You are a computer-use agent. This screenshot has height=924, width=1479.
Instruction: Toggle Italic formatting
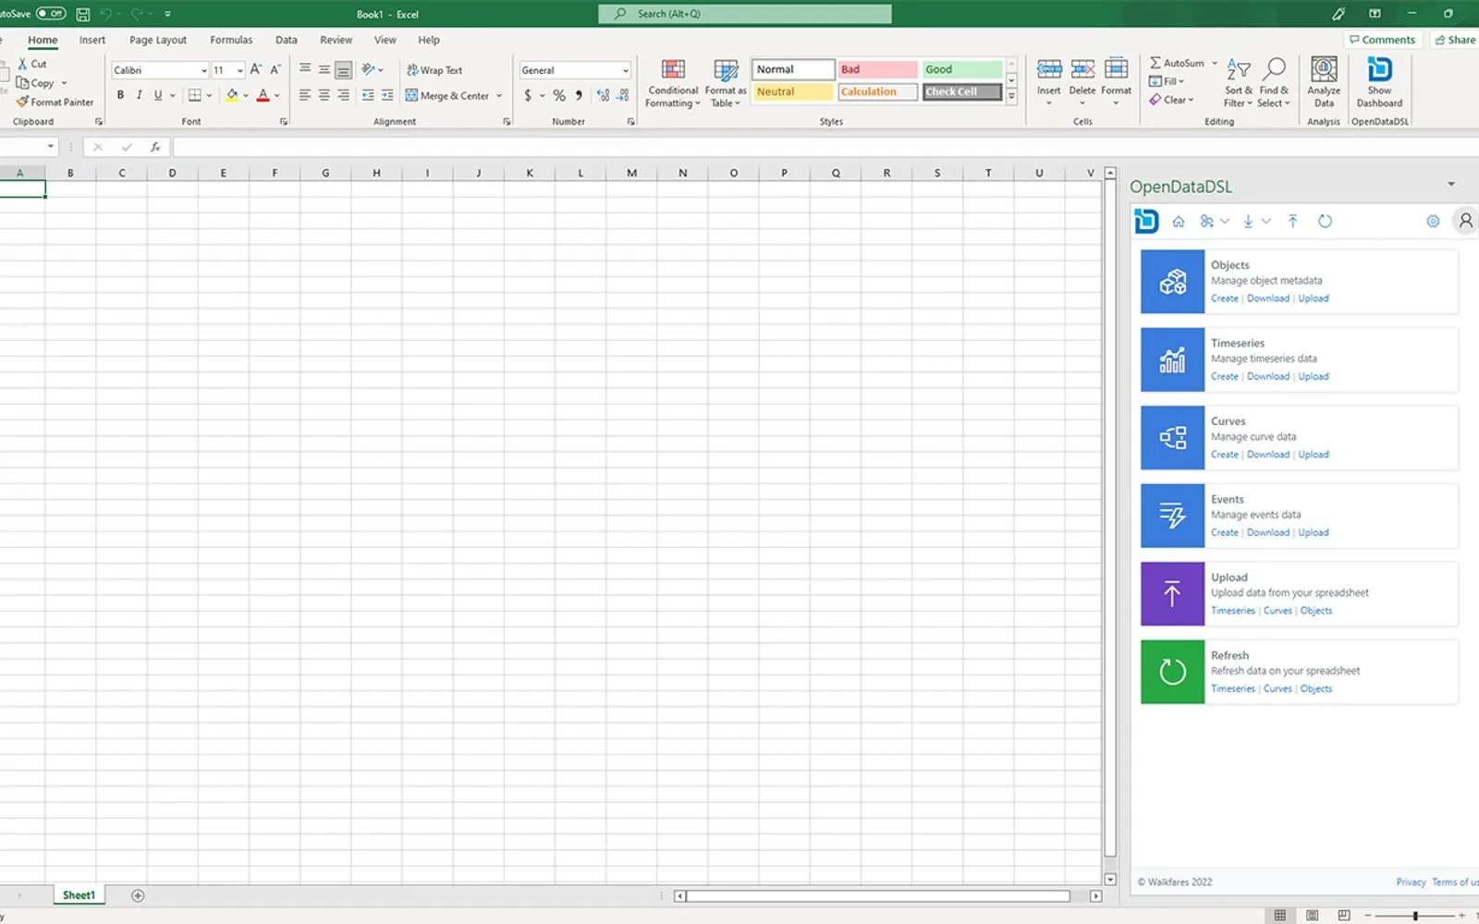point(139,95)
